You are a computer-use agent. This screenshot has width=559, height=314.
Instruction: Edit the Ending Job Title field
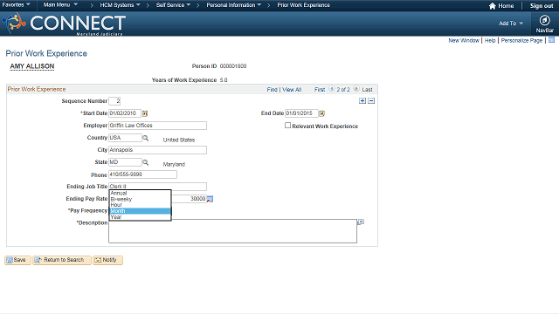(157, 186)
